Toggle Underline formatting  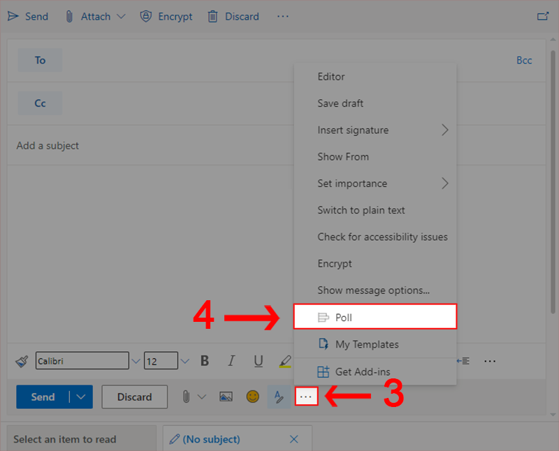[x=259, y=361]
